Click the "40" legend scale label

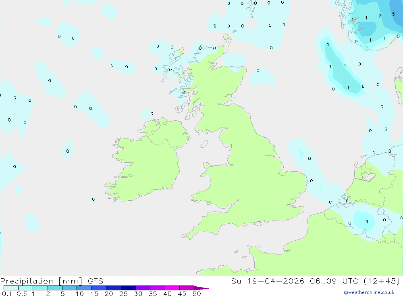(x=167, y=294)
